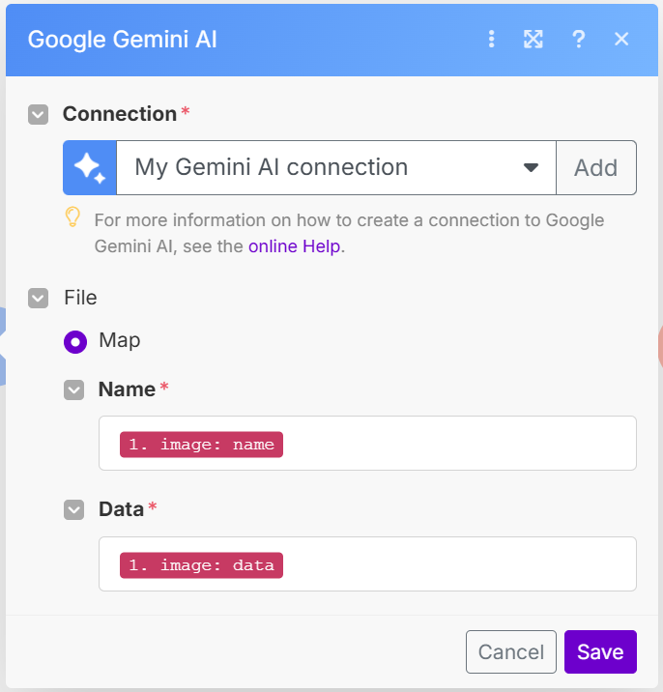Select the Map radio button

tap(74, 341)
